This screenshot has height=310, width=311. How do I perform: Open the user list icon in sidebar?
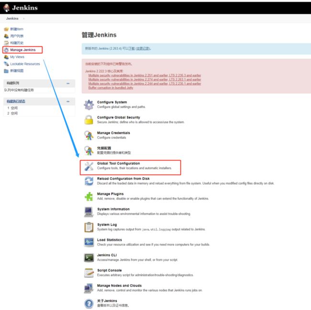[x=6, y=36]
